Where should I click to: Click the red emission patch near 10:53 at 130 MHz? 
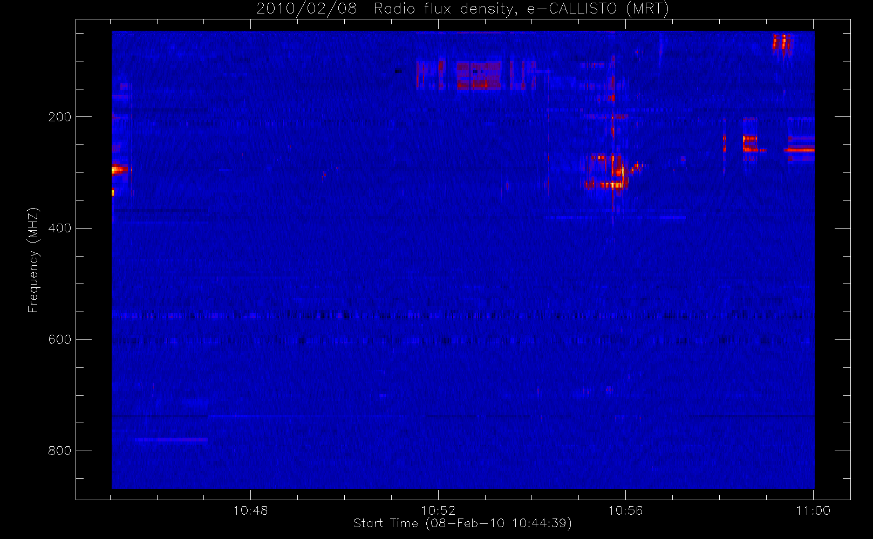(479, 75)
